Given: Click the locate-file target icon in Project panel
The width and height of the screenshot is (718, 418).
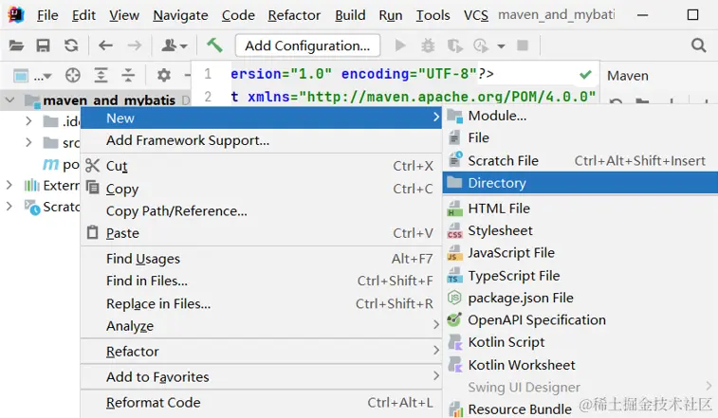Looking at the screenshot, I should pos(73,76).
